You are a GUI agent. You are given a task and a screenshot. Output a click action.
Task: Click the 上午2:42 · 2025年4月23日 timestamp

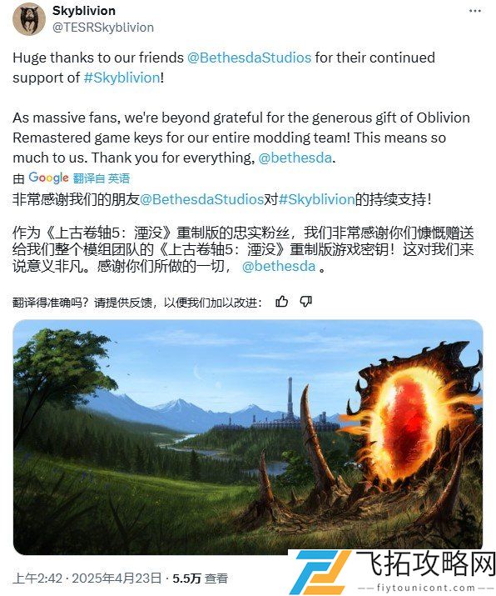pos(87,578)
